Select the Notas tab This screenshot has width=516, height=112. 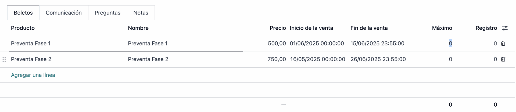pyautogui.click(x=141, y=13)
